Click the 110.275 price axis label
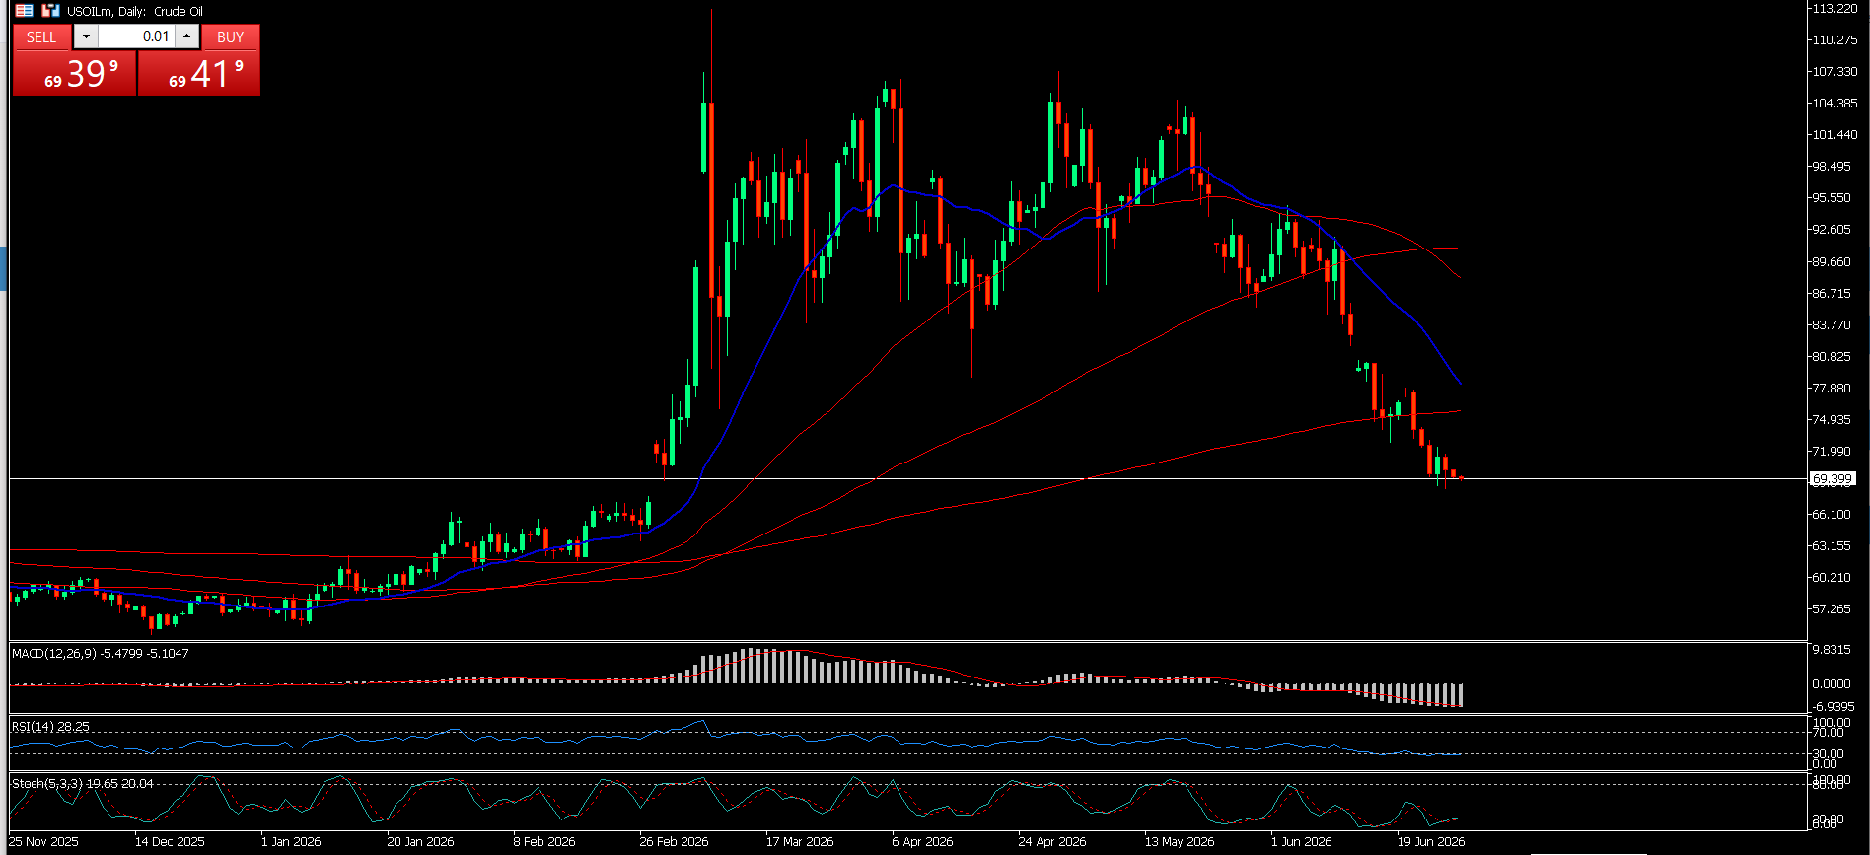 click(x=1834, y=39)
